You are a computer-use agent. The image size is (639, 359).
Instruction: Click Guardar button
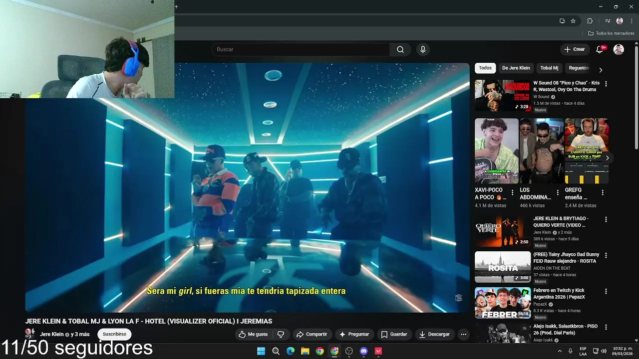click(x=394, y=334)
